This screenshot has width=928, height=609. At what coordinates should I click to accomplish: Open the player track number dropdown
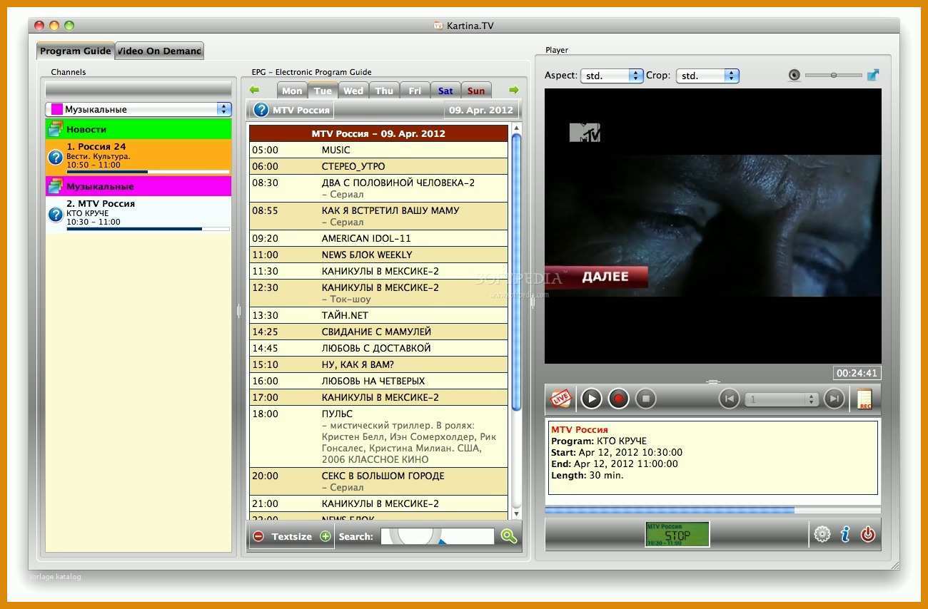tap(782, 399)
